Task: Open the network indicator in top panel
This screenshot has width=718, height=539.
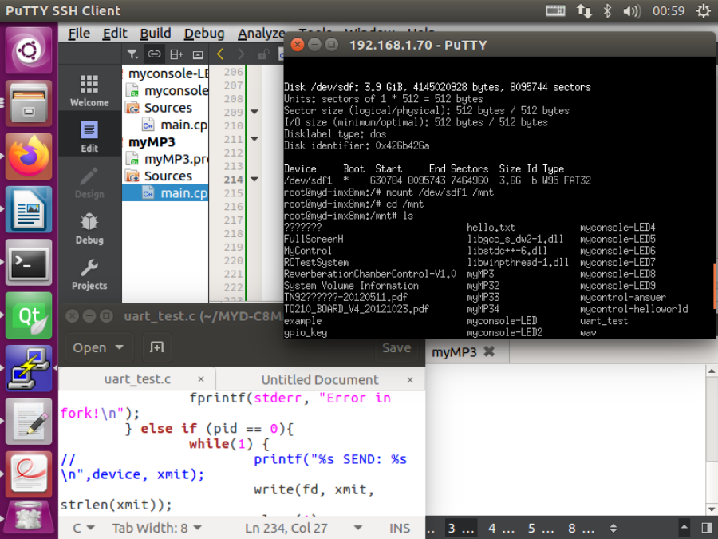Action: 584,10
